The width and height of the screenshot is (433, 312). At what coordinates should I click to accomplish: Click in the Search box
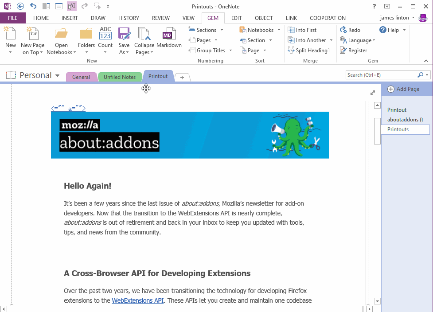pos(381,75)
